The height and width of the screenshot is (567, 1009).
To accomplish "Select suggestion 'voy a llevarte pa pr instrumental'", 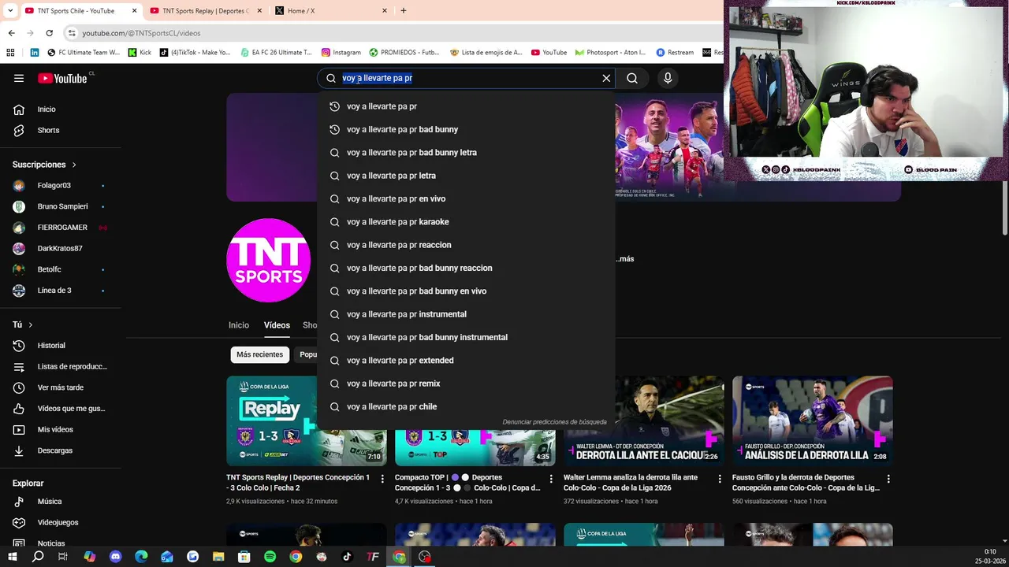I will pos(466,314).
